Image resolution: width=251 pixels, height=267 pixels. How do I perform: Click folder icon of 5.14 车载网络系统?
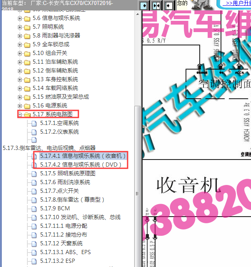point(27,89)
